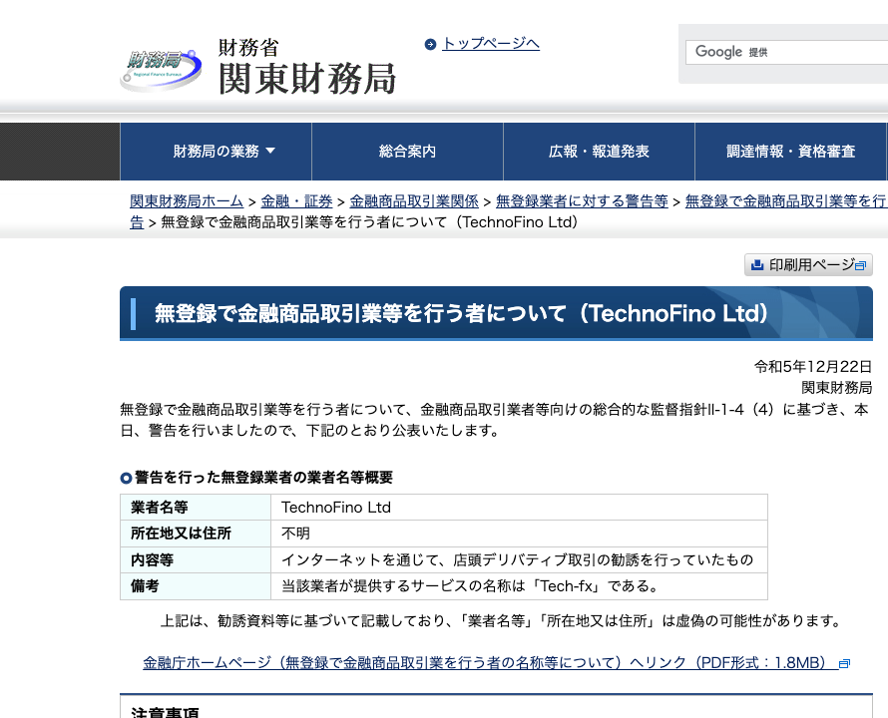Click the 警告を行った無登録業者の業者名等概要 heading
Viewport: 888px width, 718px height.
[263, 478]
